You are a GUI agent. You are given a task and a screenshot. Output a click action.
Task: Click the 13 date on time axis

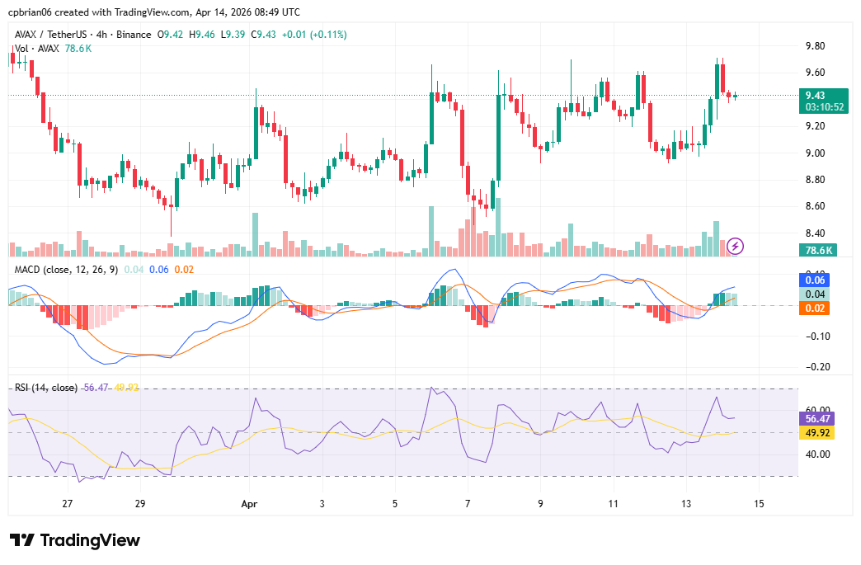click(x=685, y=503)
